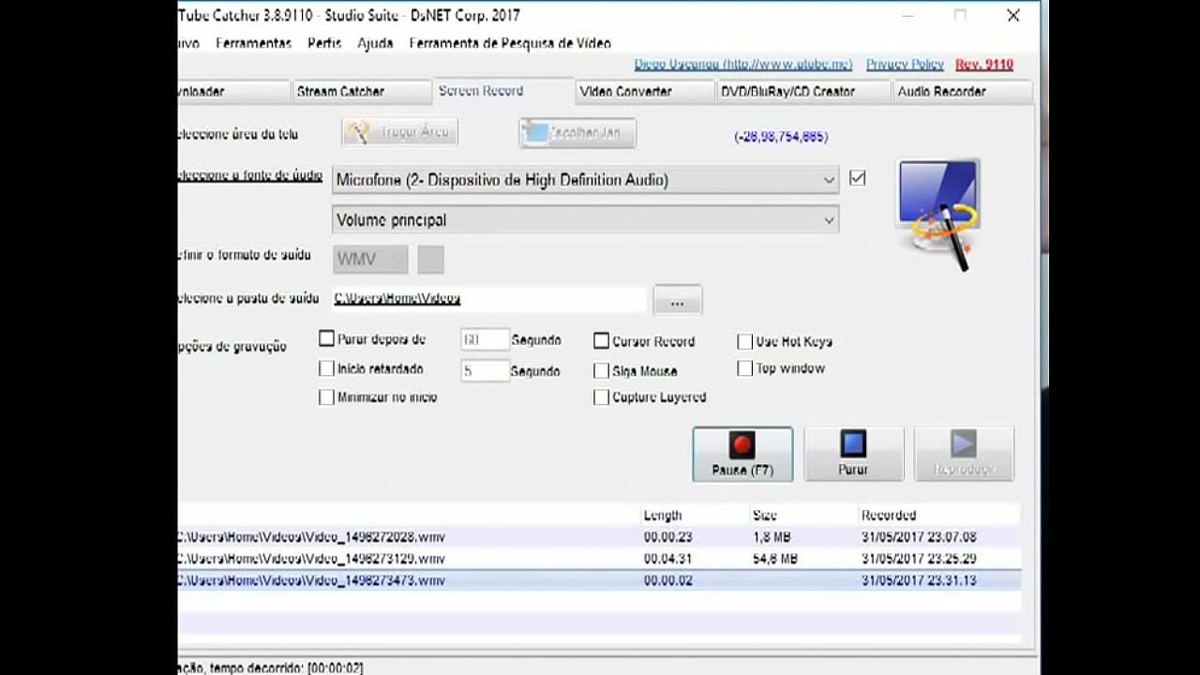Image resolution: width=1200 pixels, height=675 pixels.
Task: Click the 5 Segundo delay field
Action: (x=485, y=371)
